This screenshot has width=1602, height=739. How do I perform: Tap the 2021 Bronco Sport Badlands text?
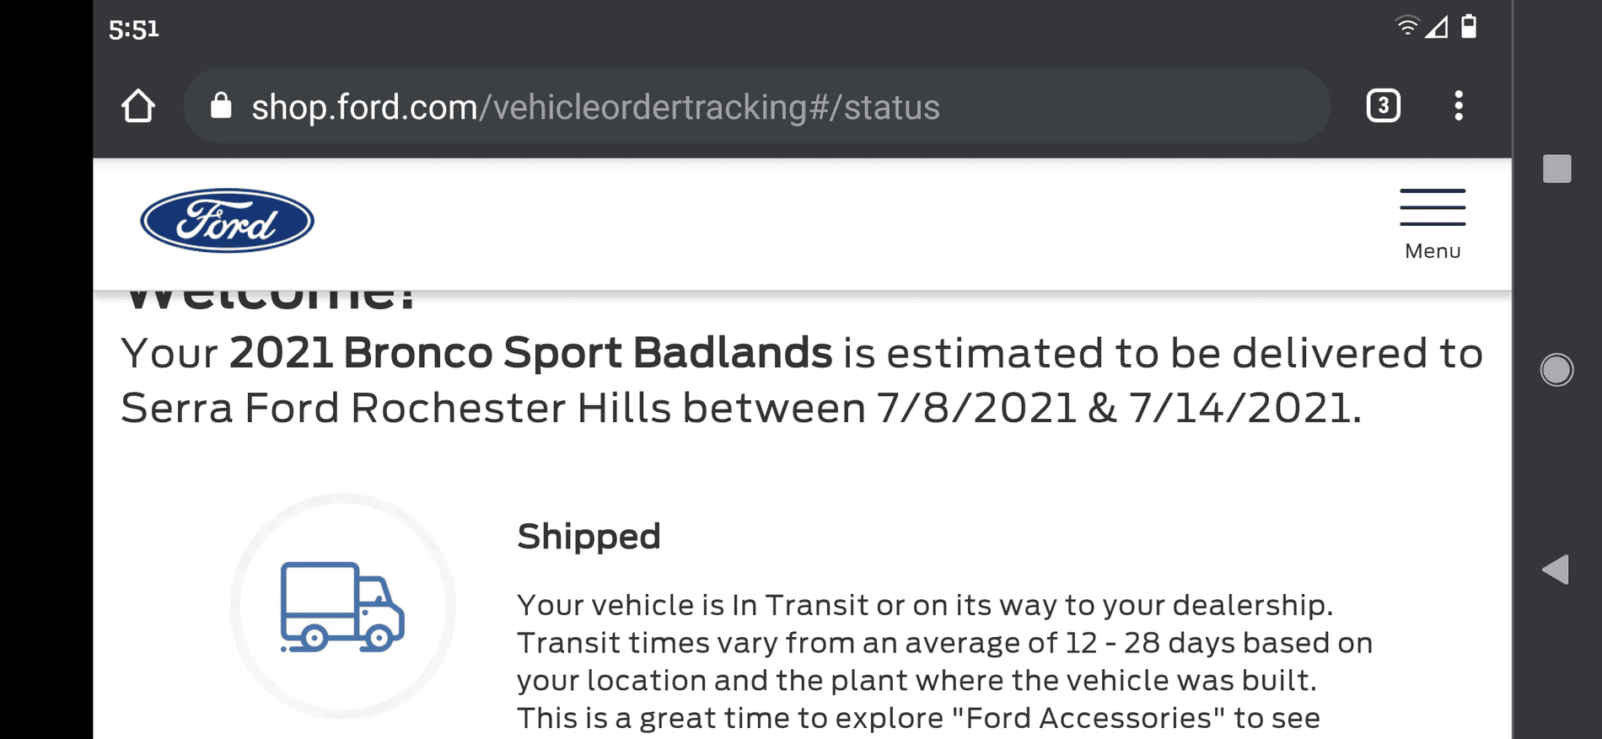530,353
